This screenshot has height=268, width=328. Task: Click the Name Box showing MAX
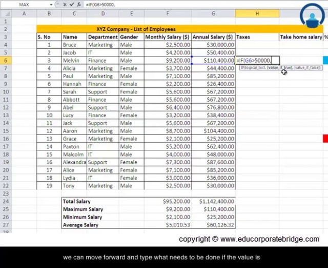click(24, 5)
